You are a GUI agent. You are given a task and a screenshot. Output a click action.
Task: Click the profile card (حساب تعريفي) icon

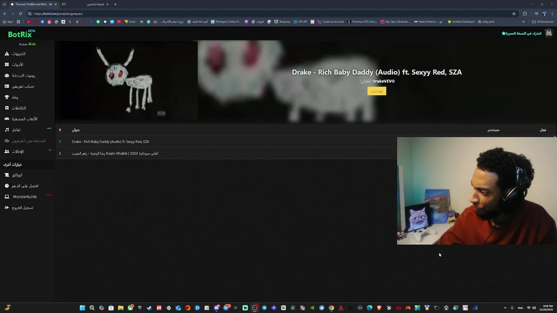7,87
